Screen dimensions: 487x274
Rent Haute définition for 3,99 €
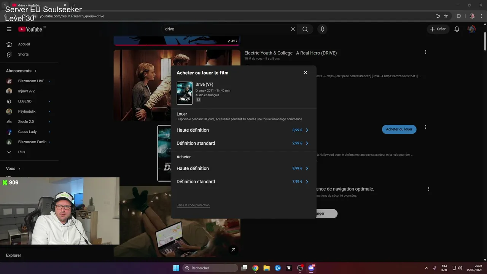coord(243,130)
